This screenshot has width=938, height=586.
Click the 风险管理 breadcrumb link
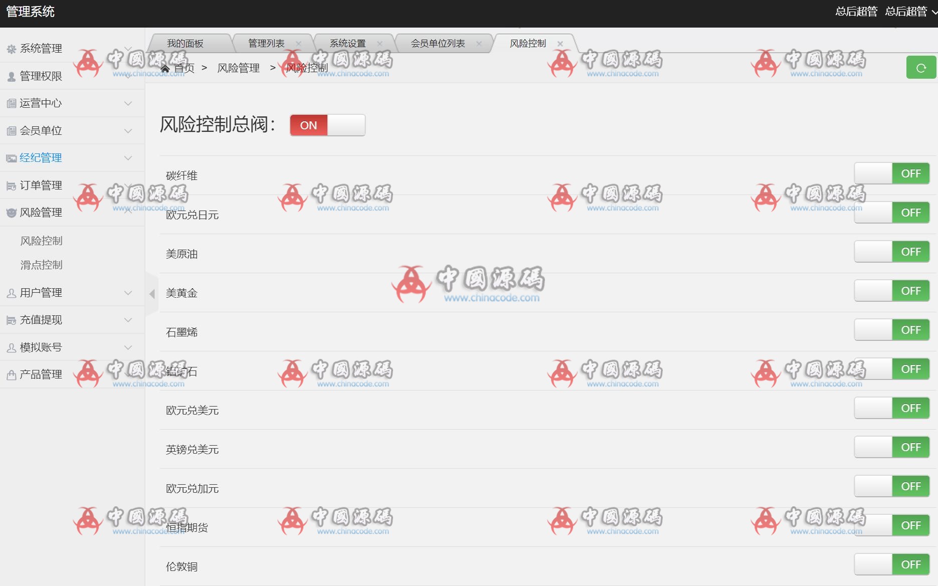pyautogui.click(x=239, y=68)
